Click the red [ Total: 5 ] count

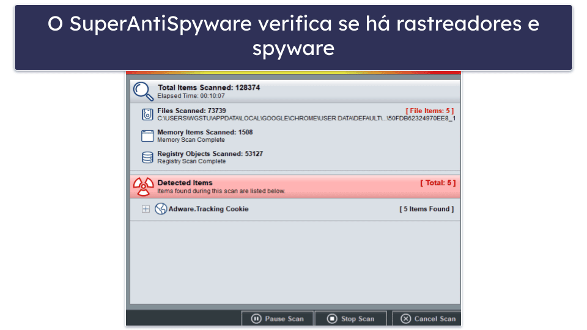tap(438, 183)
